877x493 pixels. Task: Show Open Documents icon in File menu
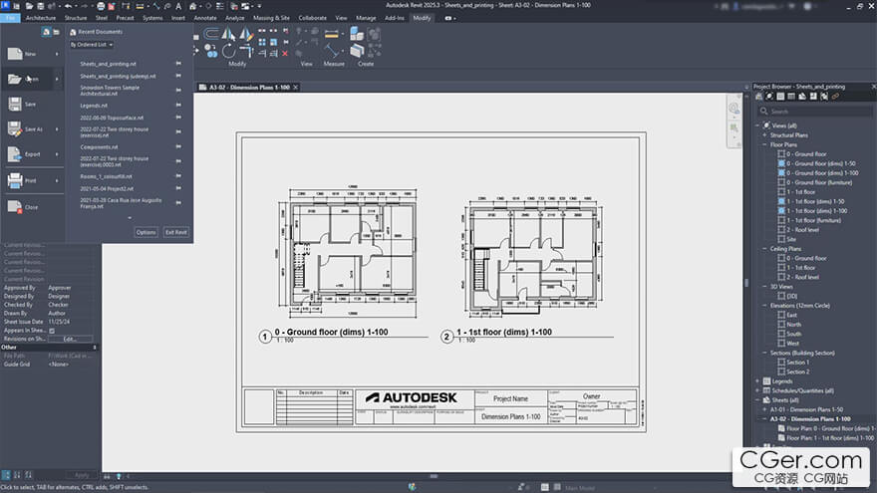(56, 33)
